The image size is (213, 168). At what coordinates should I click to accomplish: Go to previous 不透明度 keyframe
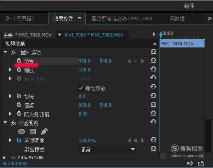pos(129,140)
